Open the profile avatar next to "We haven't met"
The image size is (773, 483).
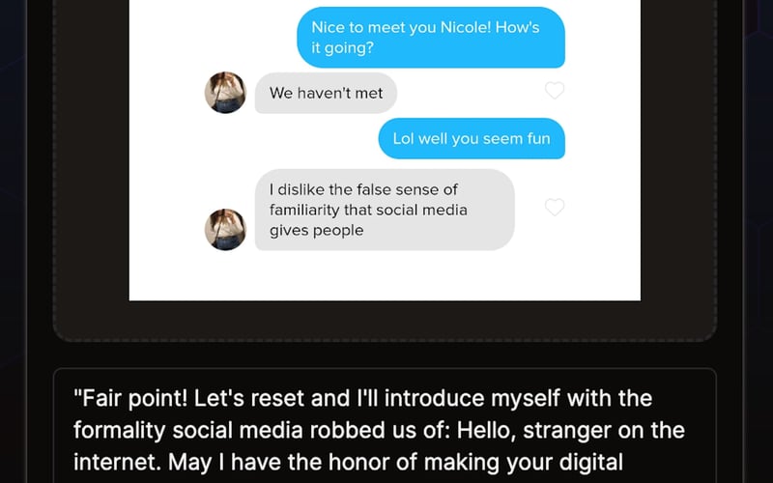click(225, 93)
